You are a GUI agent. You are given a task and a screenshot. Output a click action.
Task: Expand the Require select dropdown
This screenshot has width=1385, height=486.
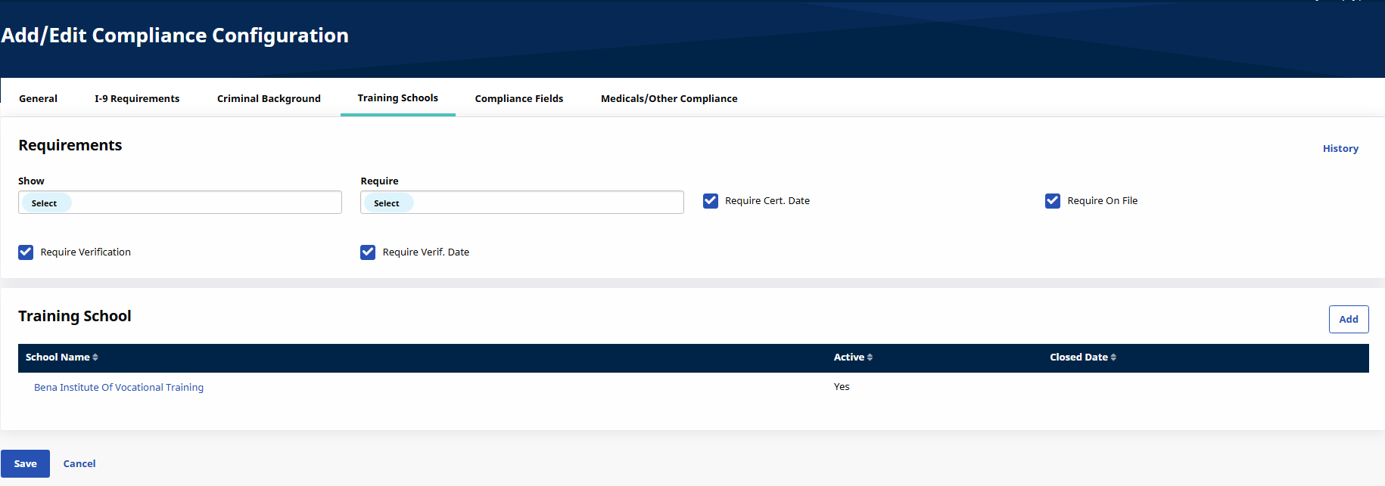pyautogui.click(x=522, y=203)
